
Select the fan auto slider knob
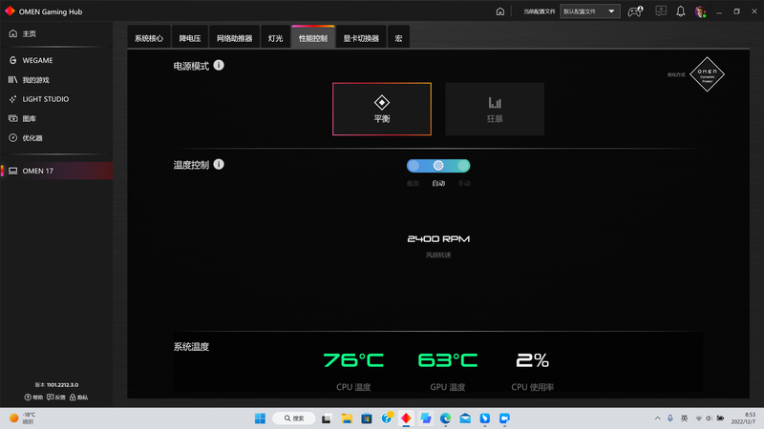click(x=438, y=165)
